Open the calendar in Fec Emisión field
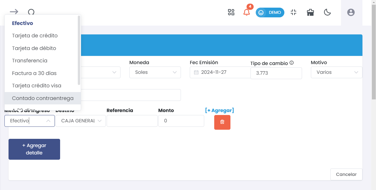 196,72
